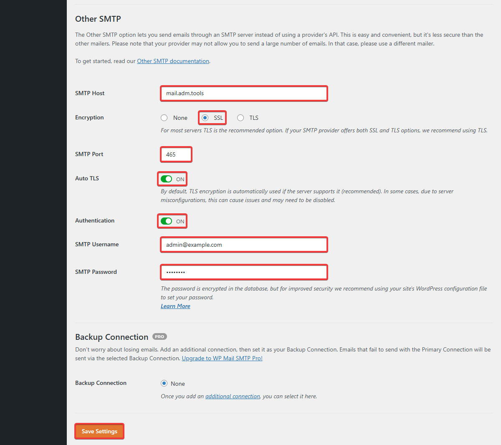Click into the SMTP Password field

click(244, 272)
